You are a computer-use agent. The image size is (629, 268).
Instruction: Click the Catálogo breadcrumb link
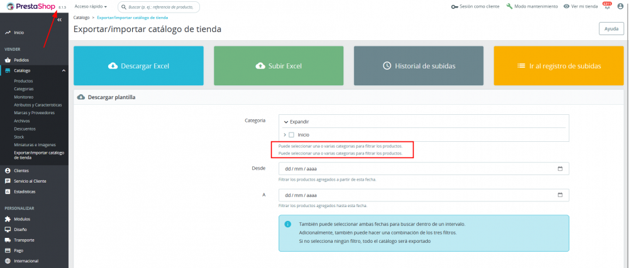(81, 18)
